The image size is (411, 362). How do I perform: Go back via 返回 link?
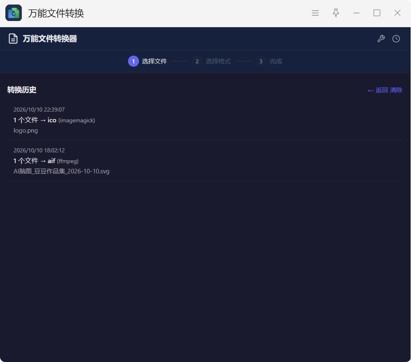click(x=378, y=90)
